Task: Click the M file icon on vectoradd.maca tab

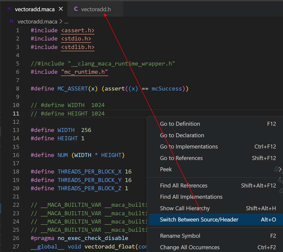Action: point(9,9)
